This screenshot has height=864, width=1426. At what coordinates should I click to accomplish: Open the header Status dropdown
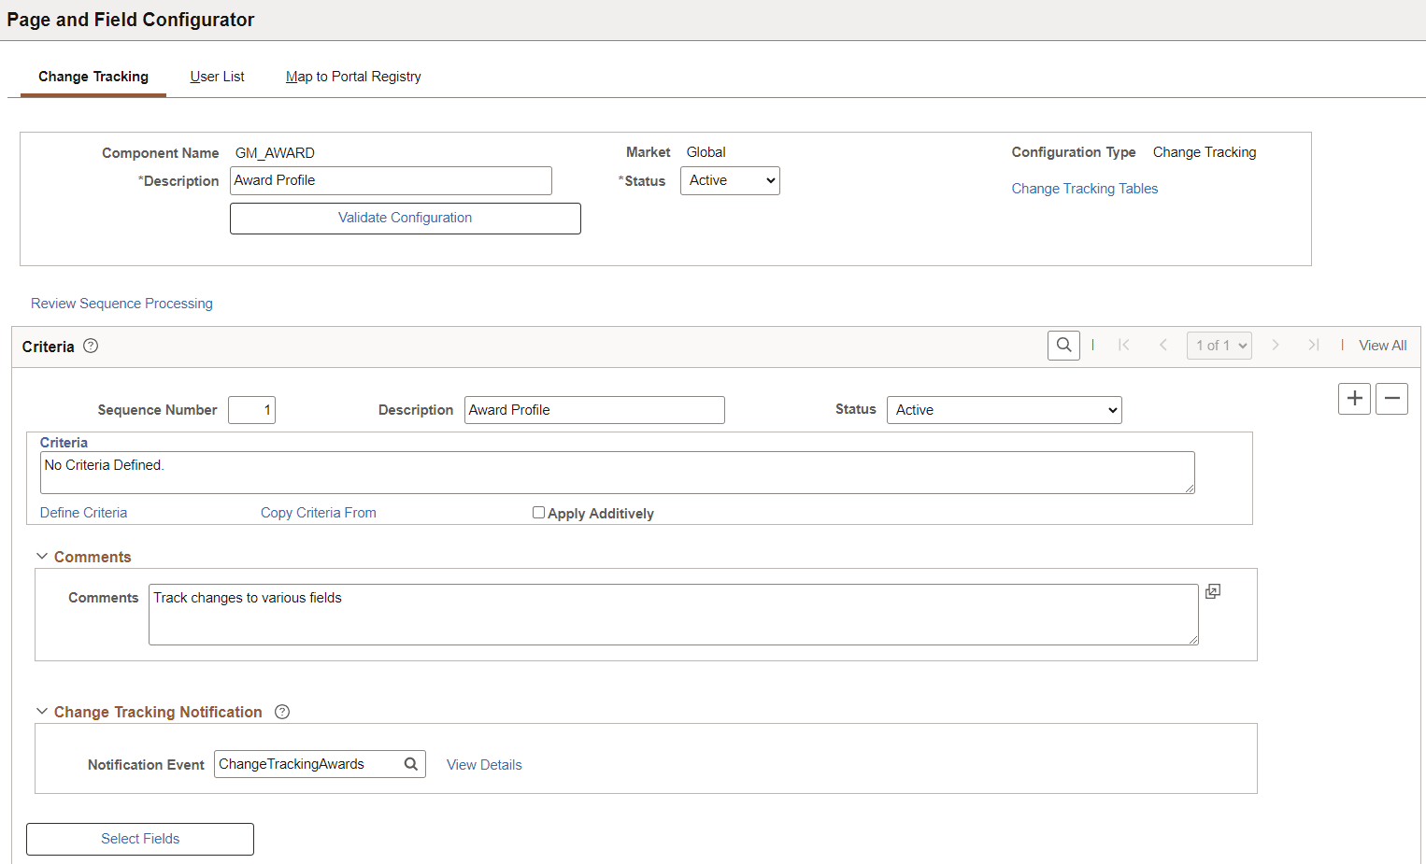tap(730, 180)
